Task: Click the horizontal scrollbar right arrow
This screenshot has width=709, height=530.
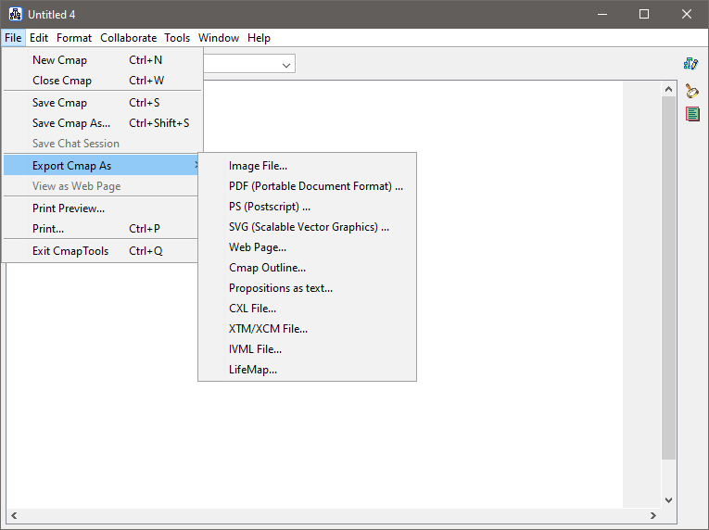Action: [x=653, y=515]
